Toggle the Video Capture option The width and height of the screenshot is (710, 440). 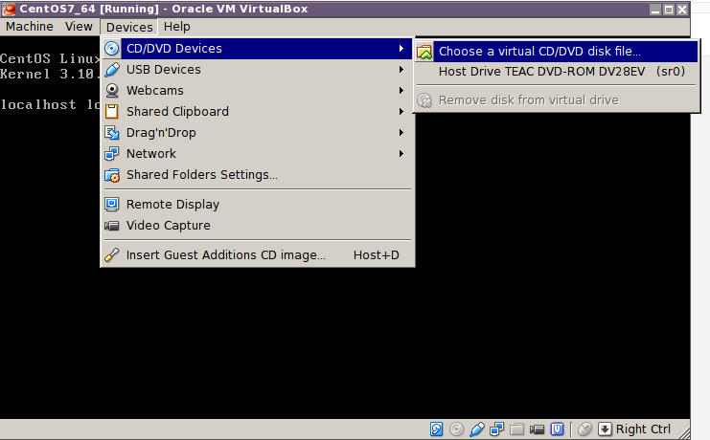pyautogui.click(x=258, y=225)
